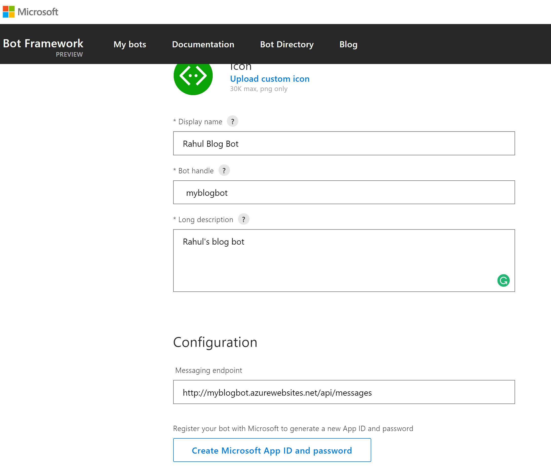Open the Blog nav link
The image size is (551, 468).
pos(348,44)
